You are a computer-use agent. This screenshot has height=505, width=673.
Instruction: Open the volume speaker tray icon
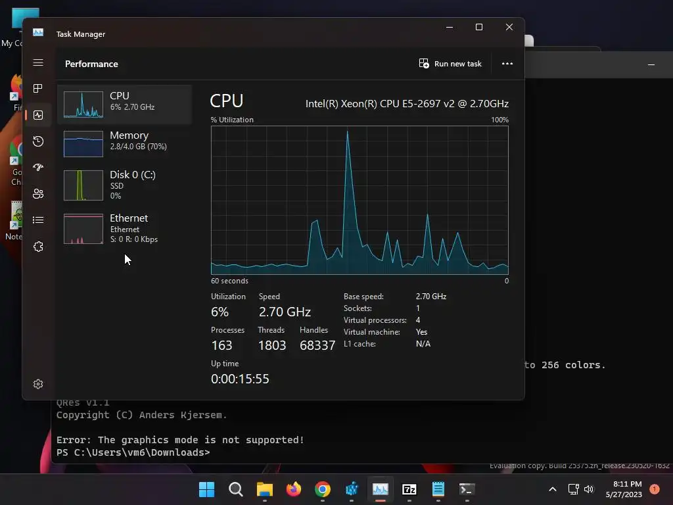[589, 489]
